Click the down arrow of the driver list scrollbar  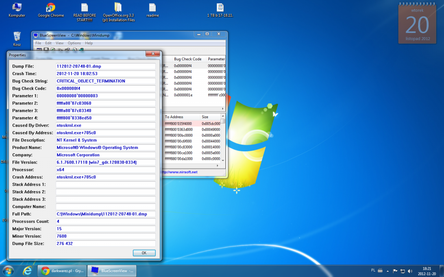(x=223, y=160)
